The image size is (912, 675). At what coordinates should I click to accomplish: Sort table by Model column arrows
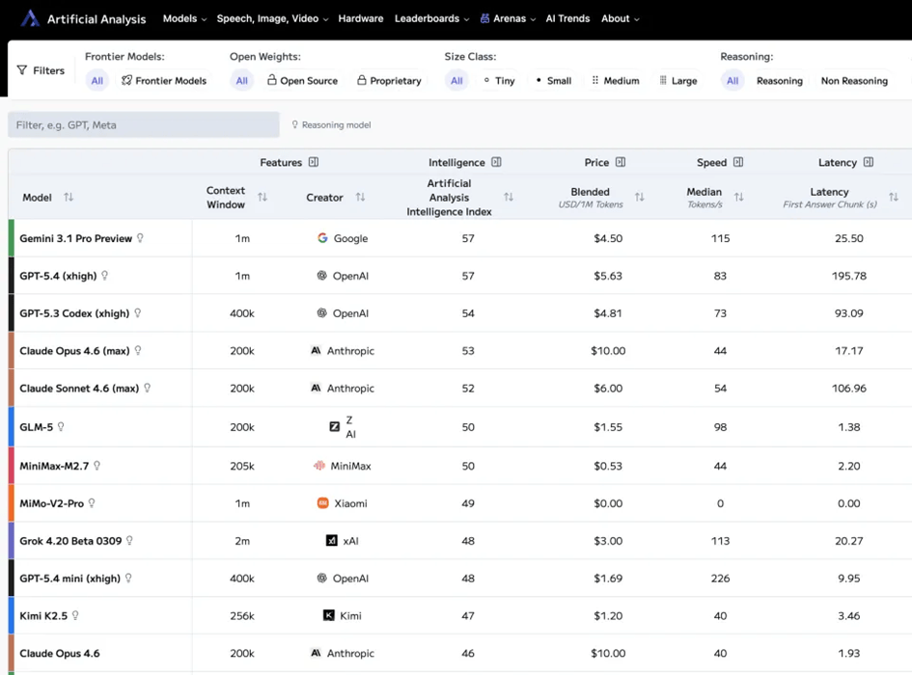coord(69,198)
